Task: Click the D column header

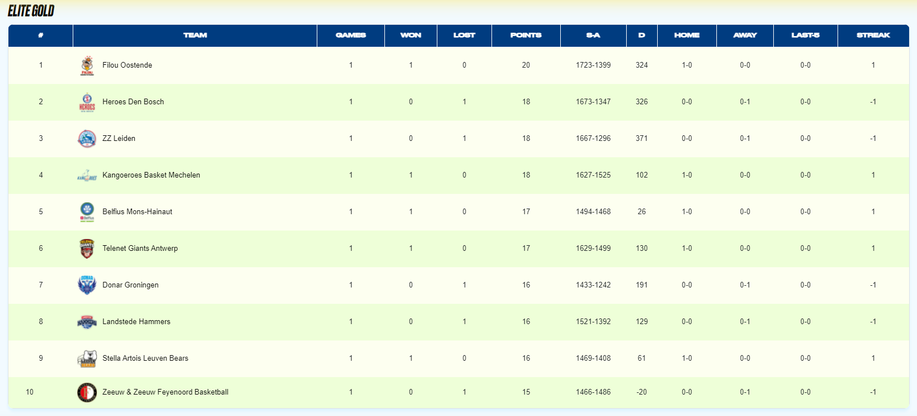Action: (642, 36)
